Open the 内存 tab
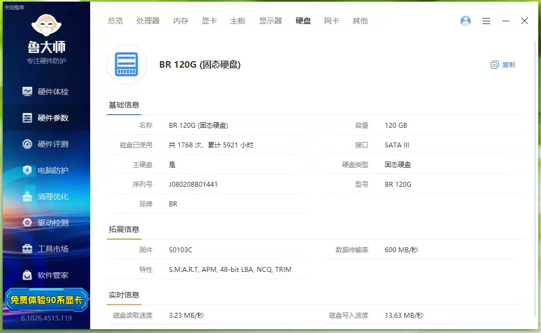The height and width of the screenshot is (333, 541). (181, 21)
